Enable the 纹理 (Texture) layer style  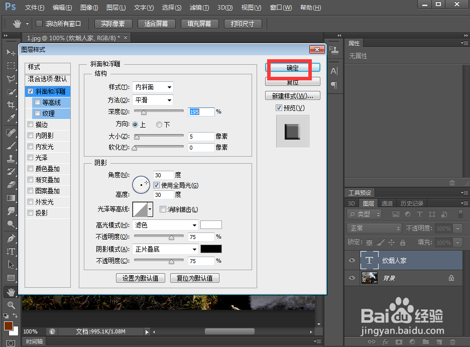tap(37, 113)
